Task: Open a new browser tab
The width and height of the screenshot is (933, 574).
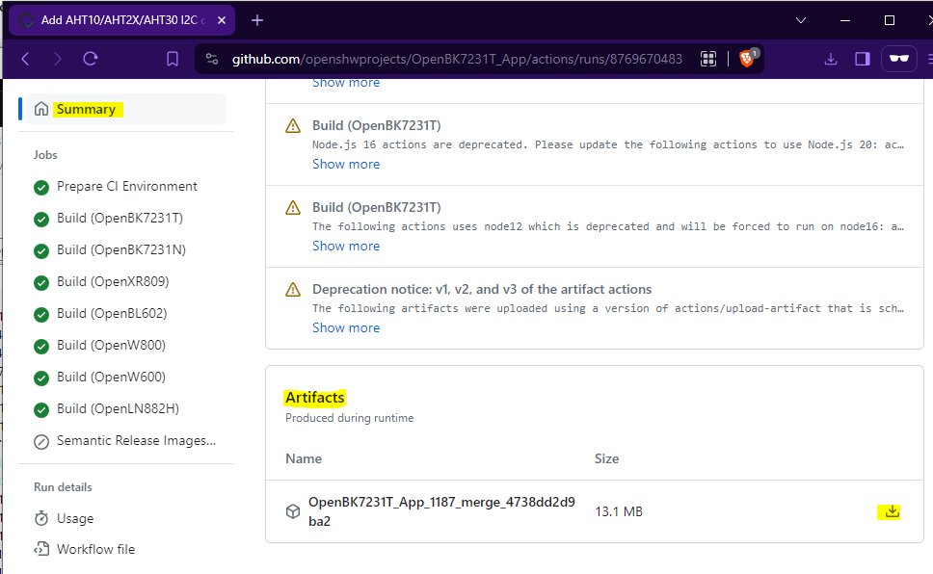Action: 257,20
